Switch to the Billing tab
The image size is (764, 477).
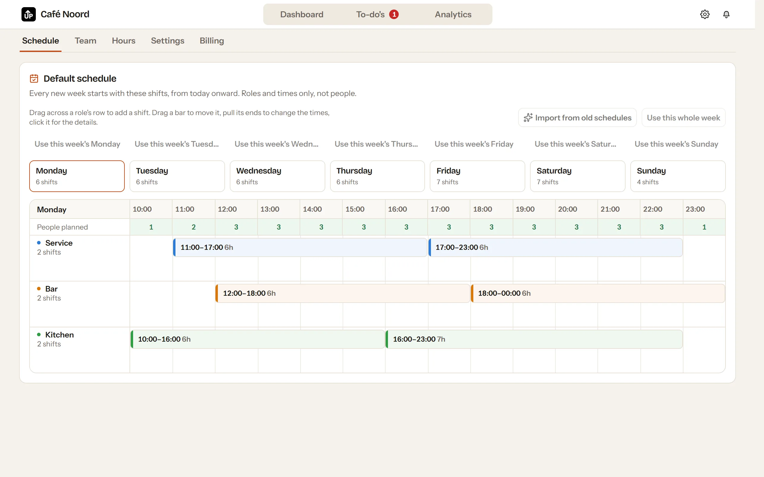click(212, 41)
